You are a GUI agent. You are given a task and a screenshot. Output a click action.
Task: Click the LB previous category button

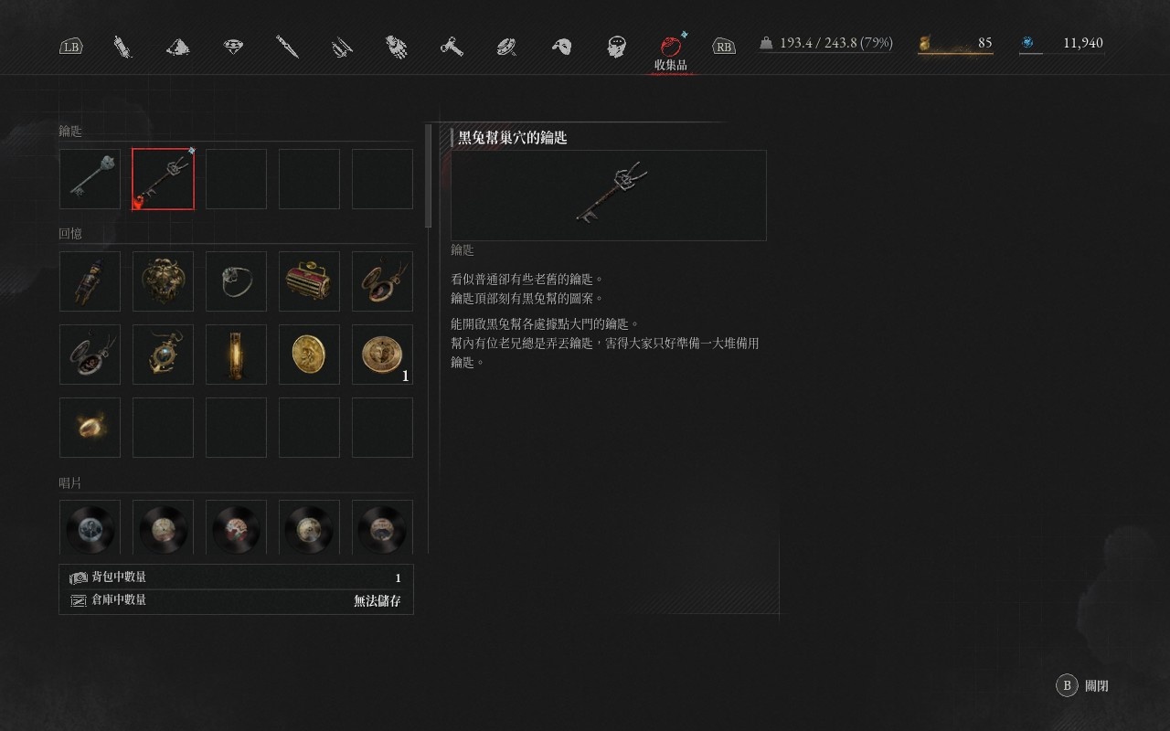tap(70, 46)
